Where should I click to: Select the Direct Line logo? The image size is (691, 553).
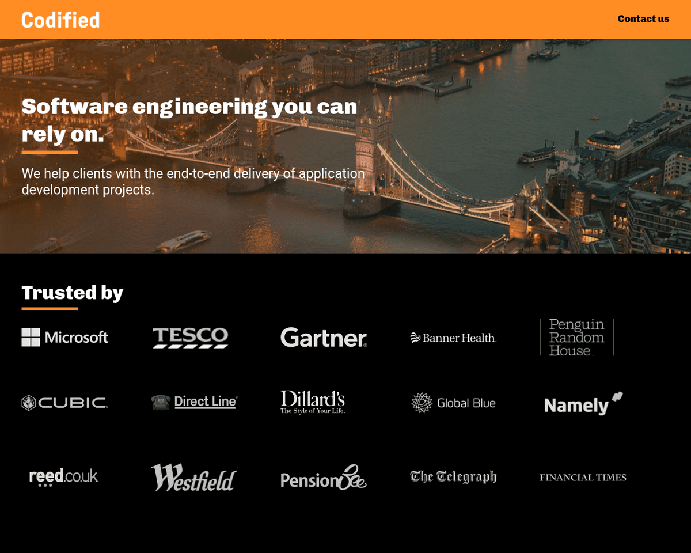194,402
